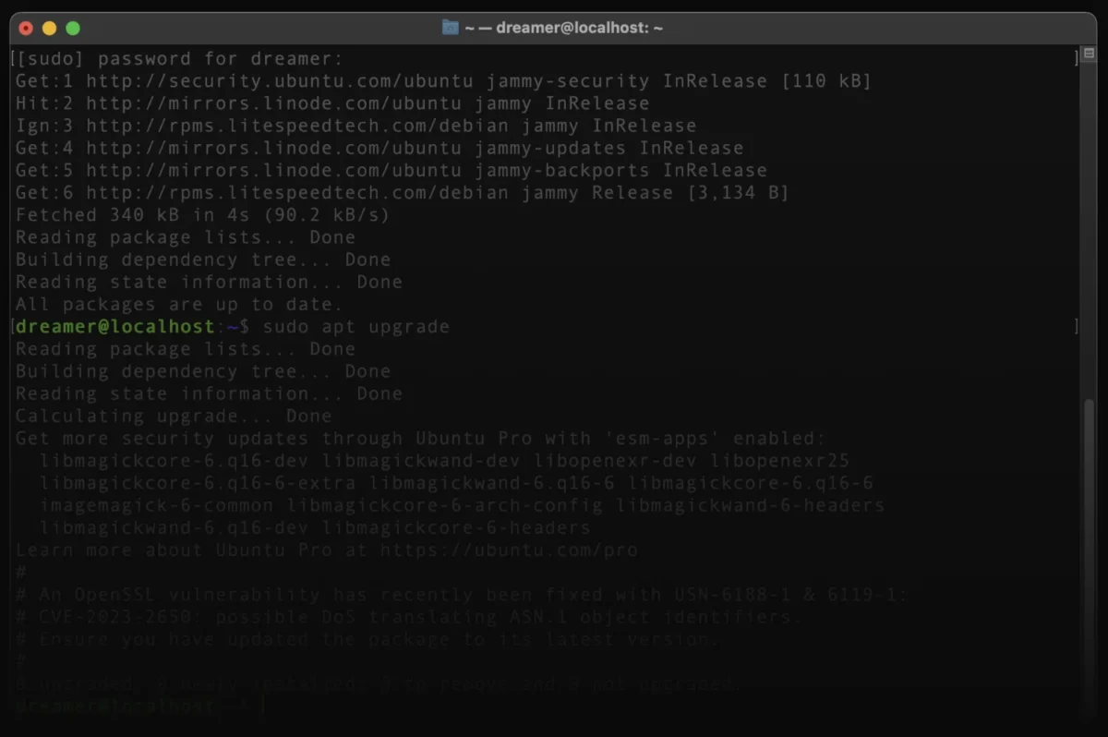Viewport: 1108px width, 737px height.
Task: Click the 'Get:6' litespeedtech Release line
Action: (403, 192)
